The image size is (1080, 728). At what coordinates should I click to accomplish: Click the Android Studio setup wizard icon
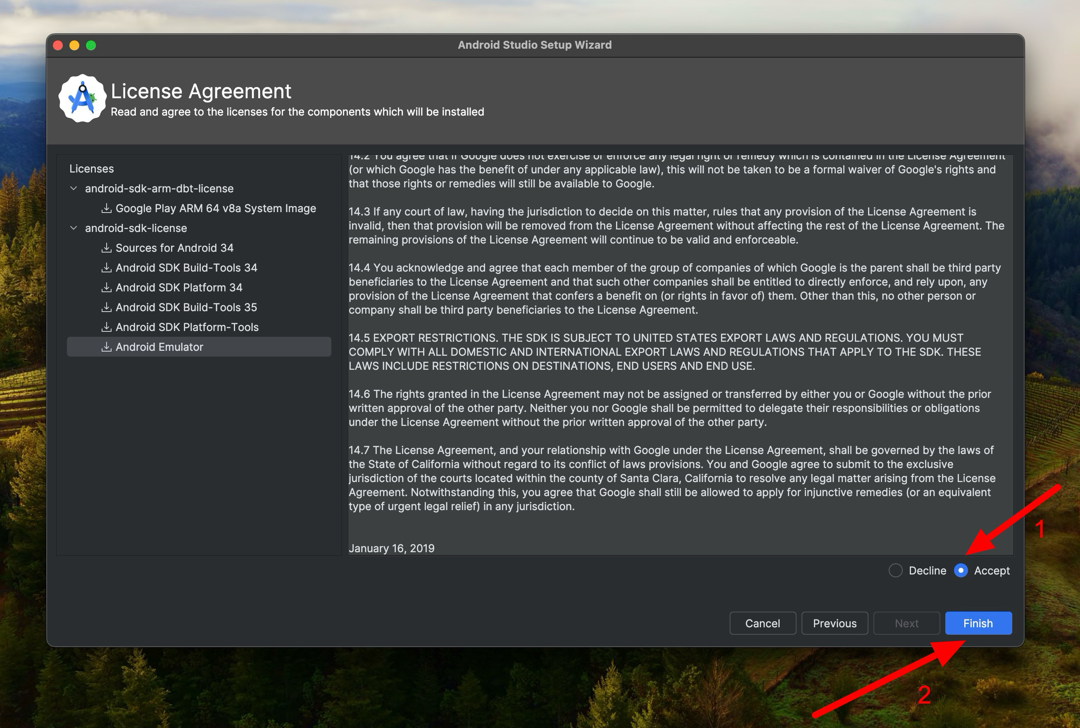(x=83, y=99)
